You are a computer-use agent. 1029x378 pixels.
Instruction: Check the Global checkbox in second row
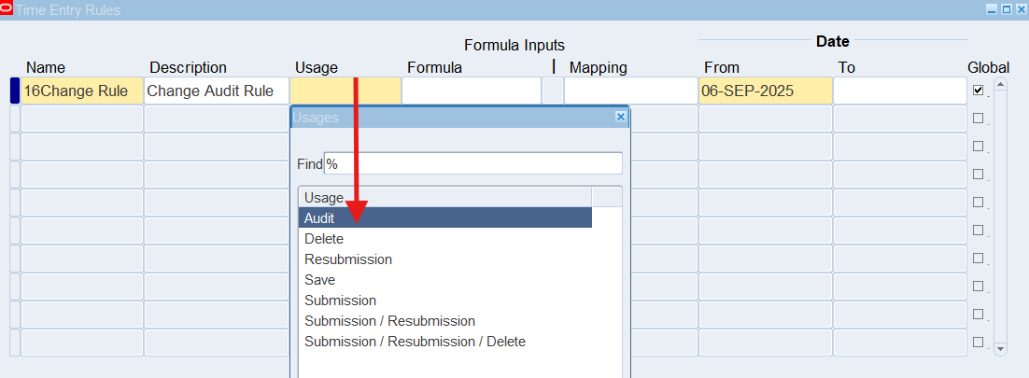pos(978,119)
